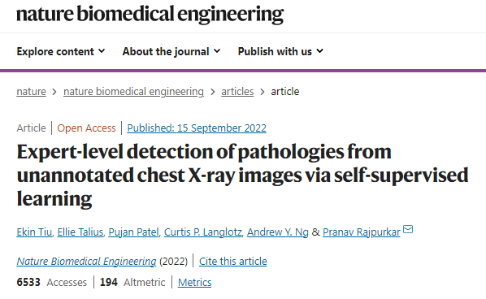The width and height of the screenshot is (486, 299).
Task: Open Andrew Y. Ng author details
Action: tap(278, 232)
